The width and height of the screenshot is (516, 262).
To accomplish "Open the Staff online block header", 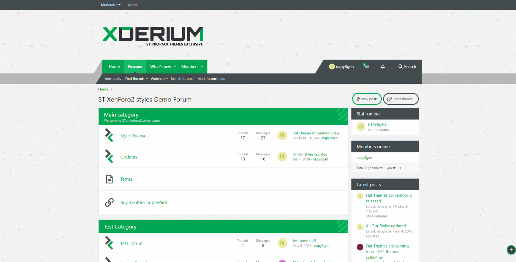I will pyautogui.click(x=368, y=114).
